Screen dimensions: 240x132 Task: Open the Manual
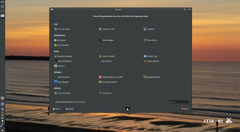70,109
